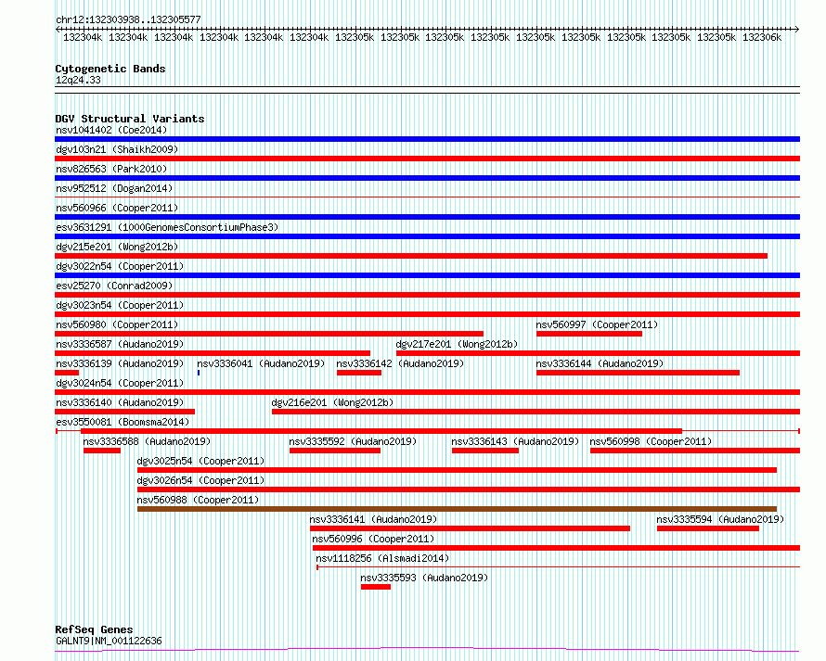Image resolution: width=826 pixels, height=661 pixels.
Task: Click nsv3336142 (Audano2019) label
Action: (x=400, y=363)
